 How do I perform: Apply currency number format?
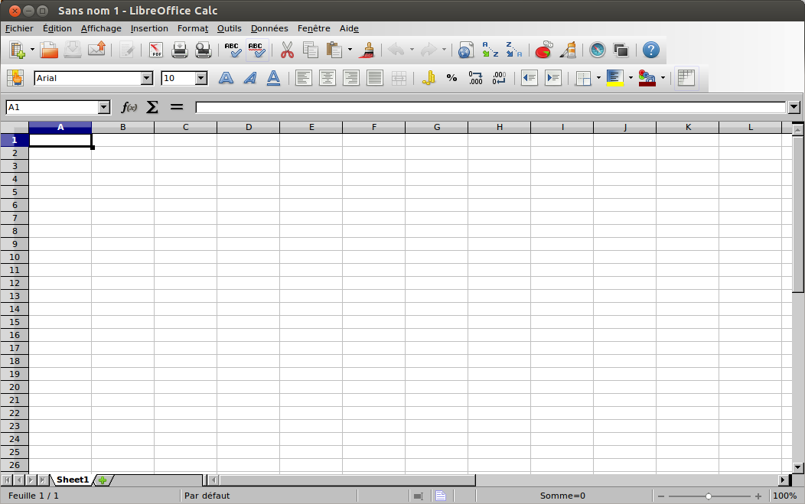(x=429, y=77)
